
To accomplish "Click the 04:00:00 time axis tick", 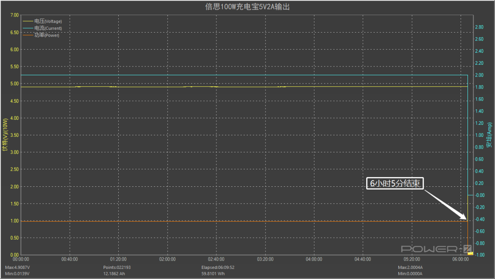I will click(314, 259).
